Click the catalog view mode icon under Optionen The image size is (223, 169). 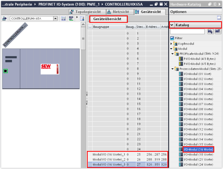pyautogui.click(x=219, y=18)
